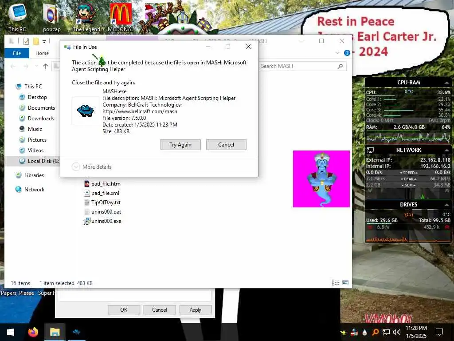Open the Customize Quick Access Toolbar dropdown
This screenshot has height=341, width=454.
point(44,41)
